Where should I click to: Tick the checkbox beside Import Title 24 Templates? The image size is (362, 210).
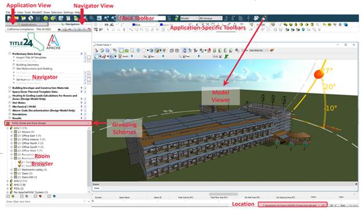point(85,57)
